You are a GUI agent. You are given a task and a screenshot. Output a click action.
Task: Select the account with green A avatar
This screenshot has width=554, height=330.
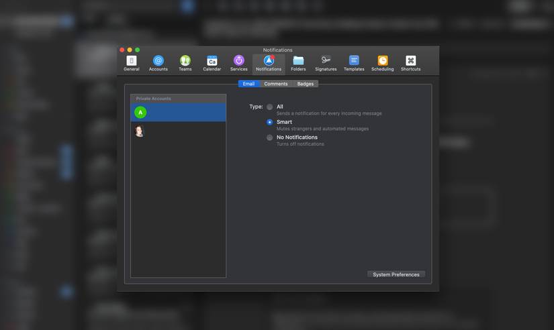tap(179, 112)
